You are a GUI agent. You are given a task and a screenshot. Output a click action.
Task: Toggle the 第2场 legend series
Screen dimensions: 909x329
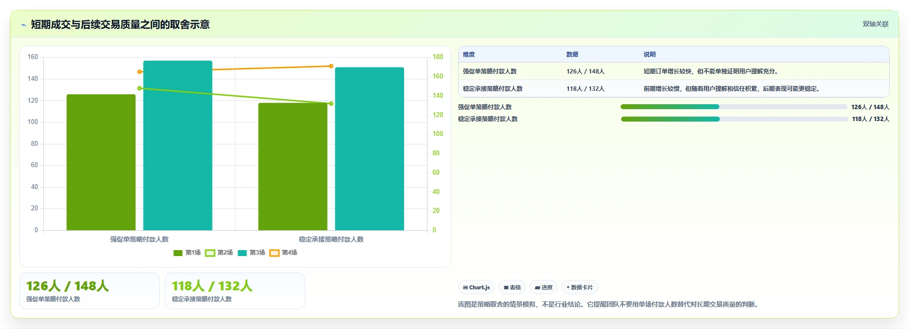[x=219, y=253]
